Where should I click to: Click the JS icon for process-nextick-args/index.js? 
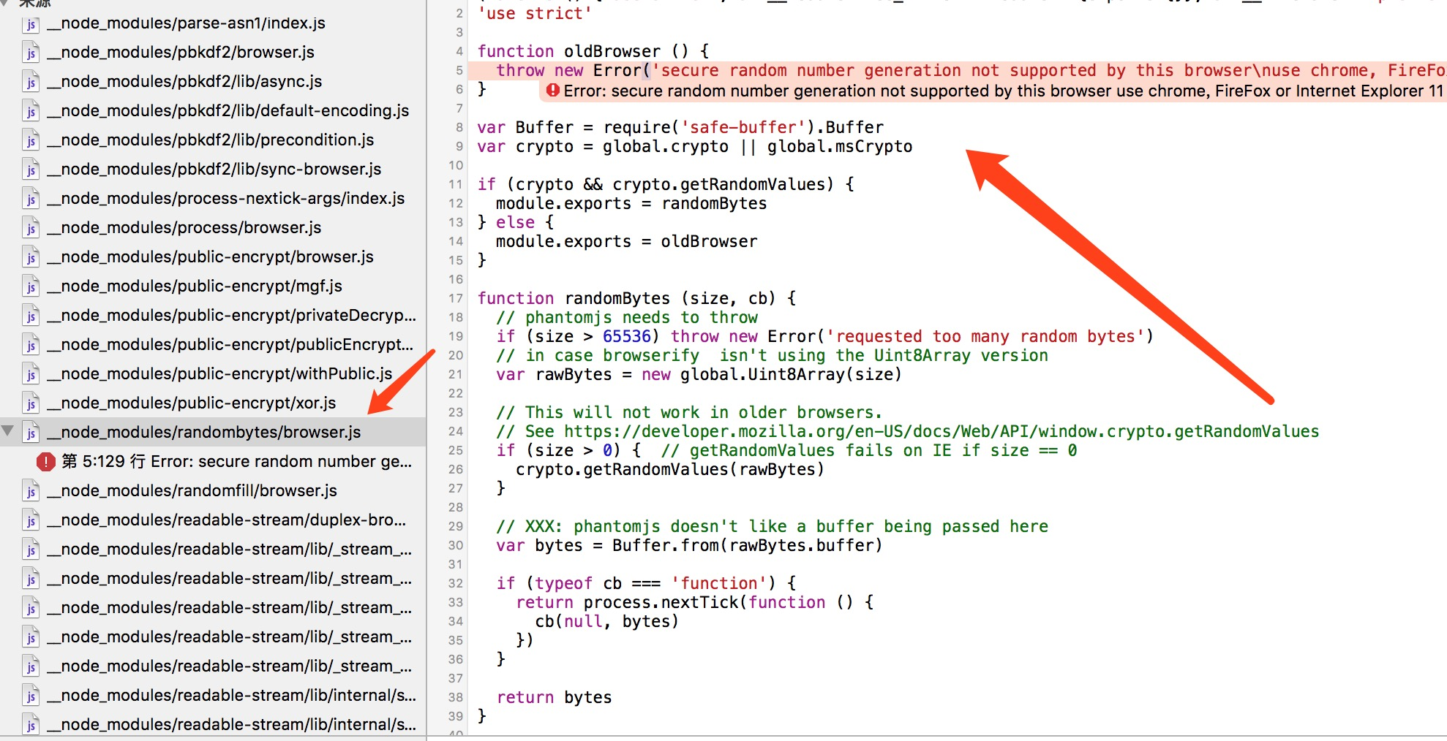coord(31,199)
